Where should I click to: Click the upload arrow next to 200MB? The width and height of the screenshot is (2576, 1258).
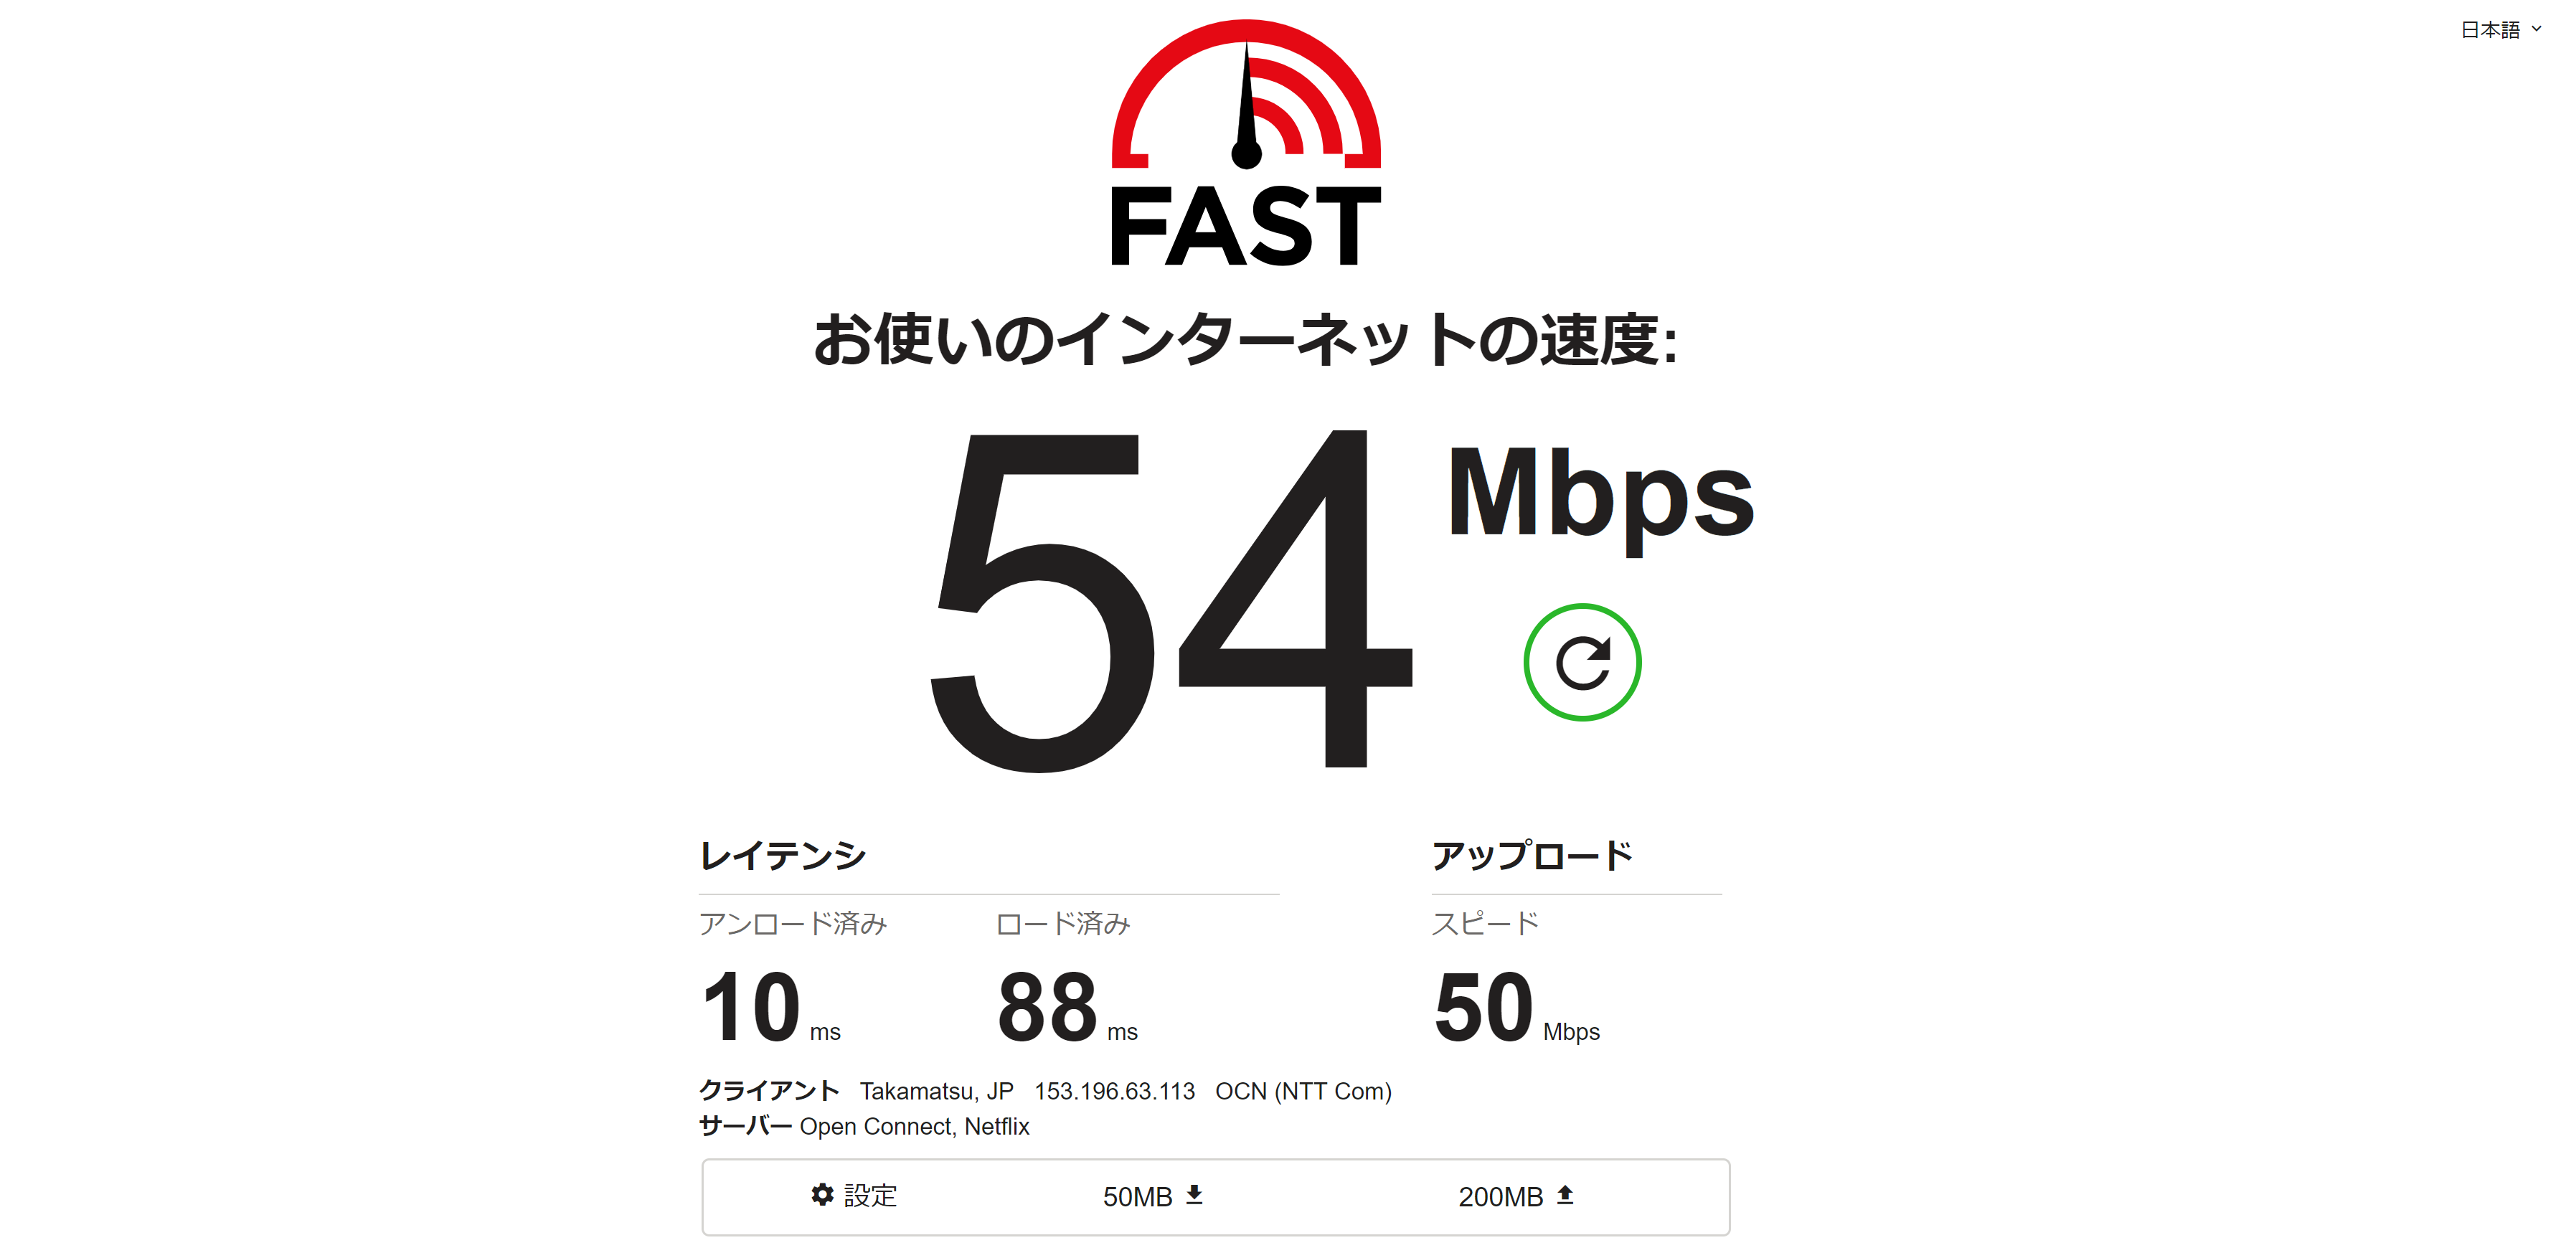[1565, 1195]
